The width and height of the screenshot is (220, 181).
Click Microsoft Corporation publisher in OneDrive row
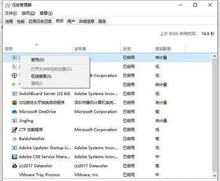[95, 112]
